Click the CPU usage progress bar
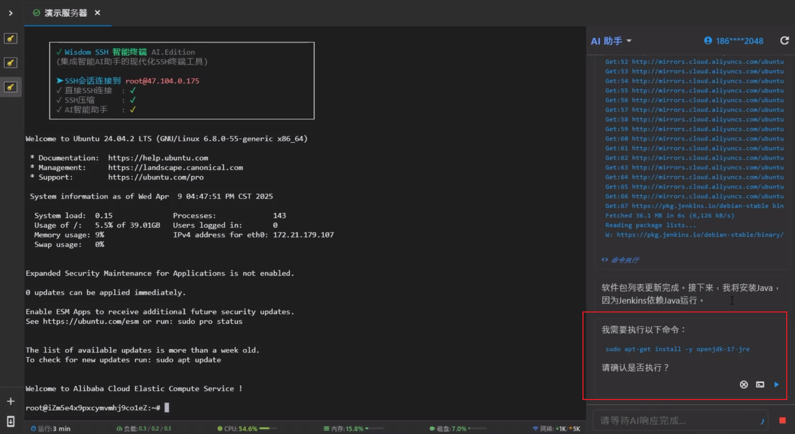The image size is (795, 434). point(268,428)
